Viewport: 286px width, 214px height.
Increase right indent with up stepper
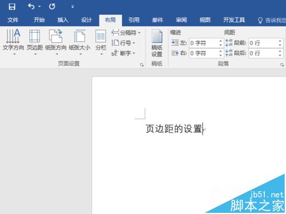coord(221,51)
